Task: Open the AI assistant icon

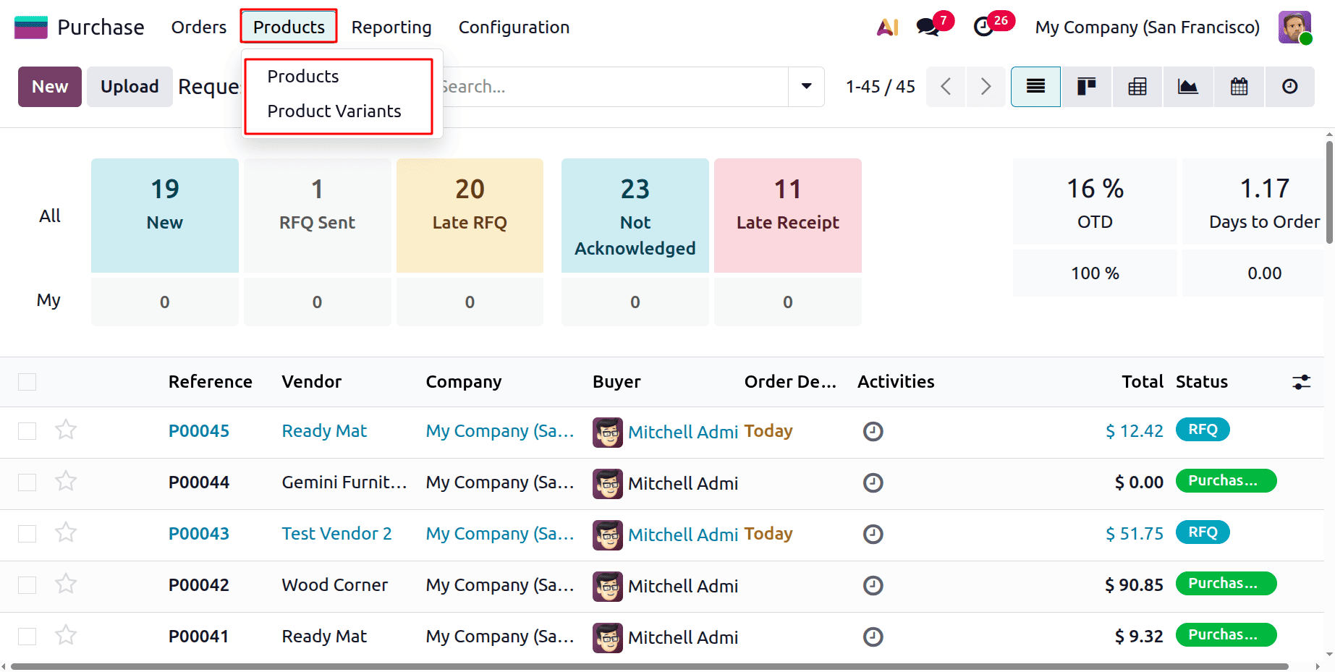Action: (887, 27)
